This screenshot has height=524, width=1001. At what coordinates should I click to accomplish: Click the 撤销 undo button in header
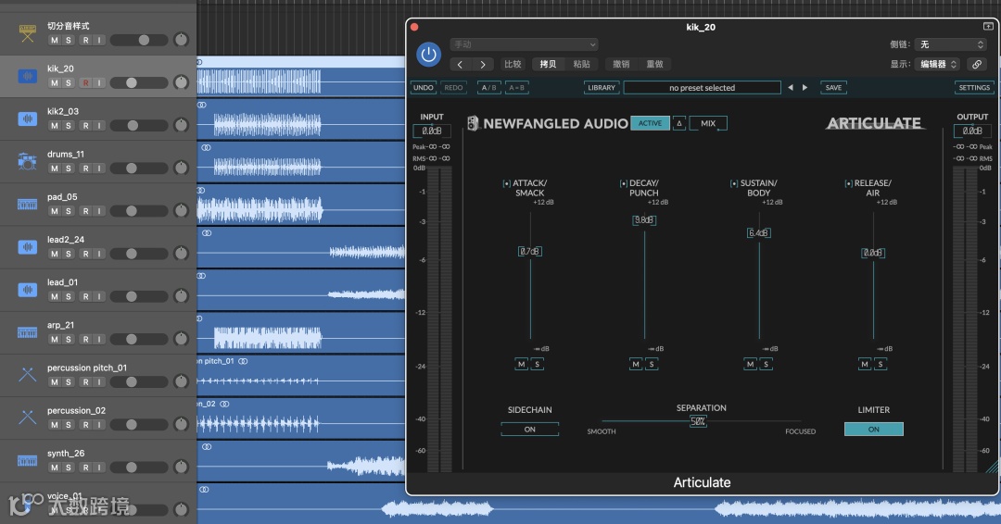(x=621, y=65)
